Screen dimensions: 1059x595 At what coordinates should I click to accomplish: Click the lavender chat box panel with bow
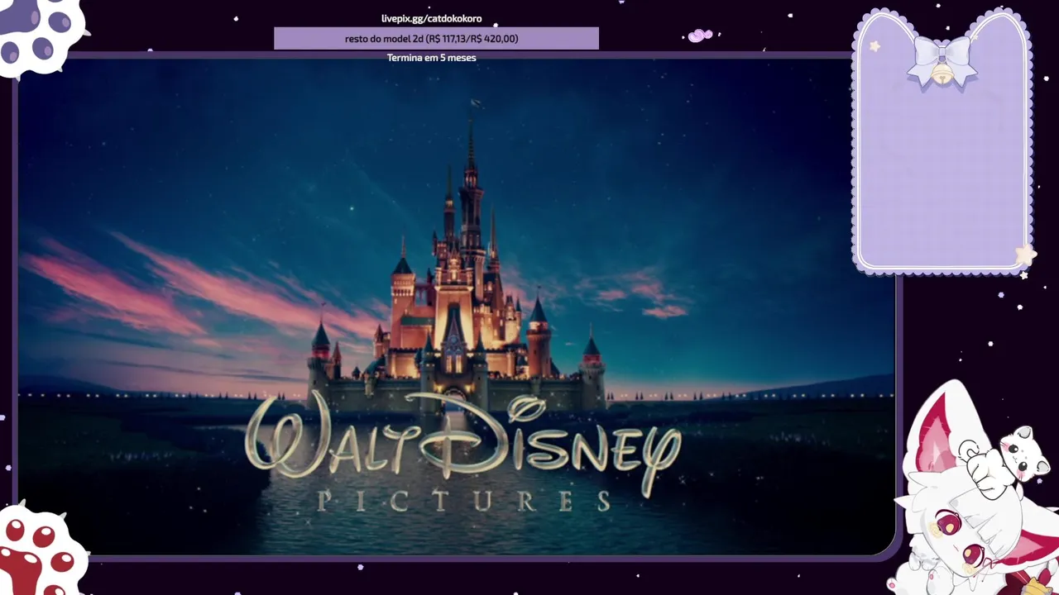click(x=942, y=142)
